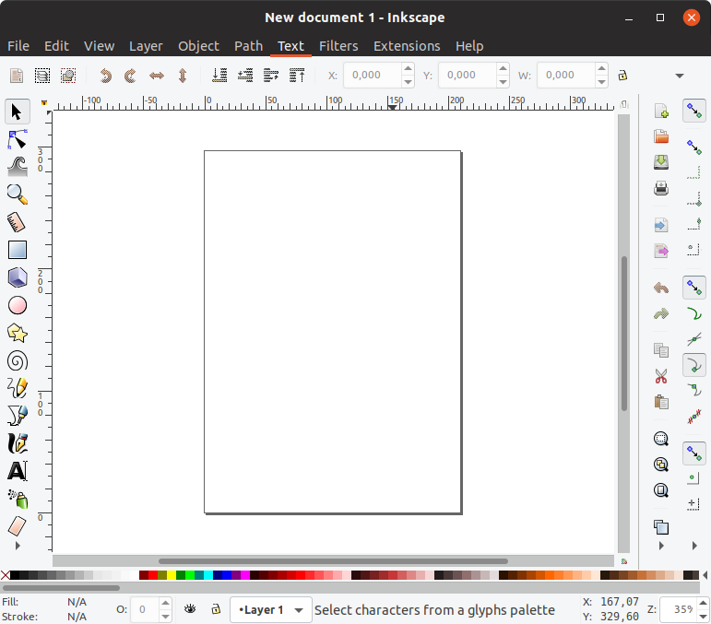
Task: Toggle global snapping at top of snap bar
Action: point(694,111)
